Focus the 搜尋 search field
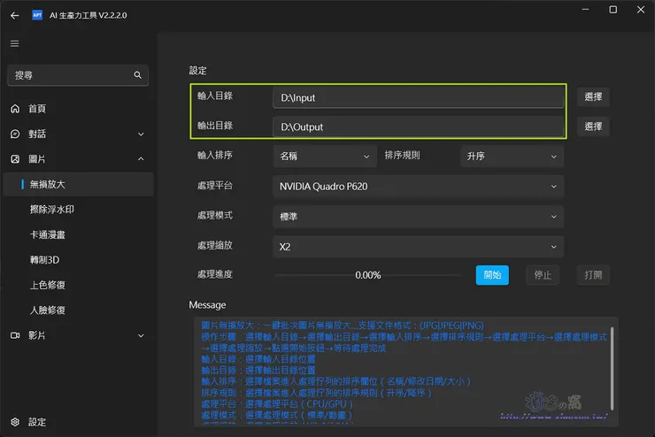This screenshot has width=655, height=437. point(78,75)
